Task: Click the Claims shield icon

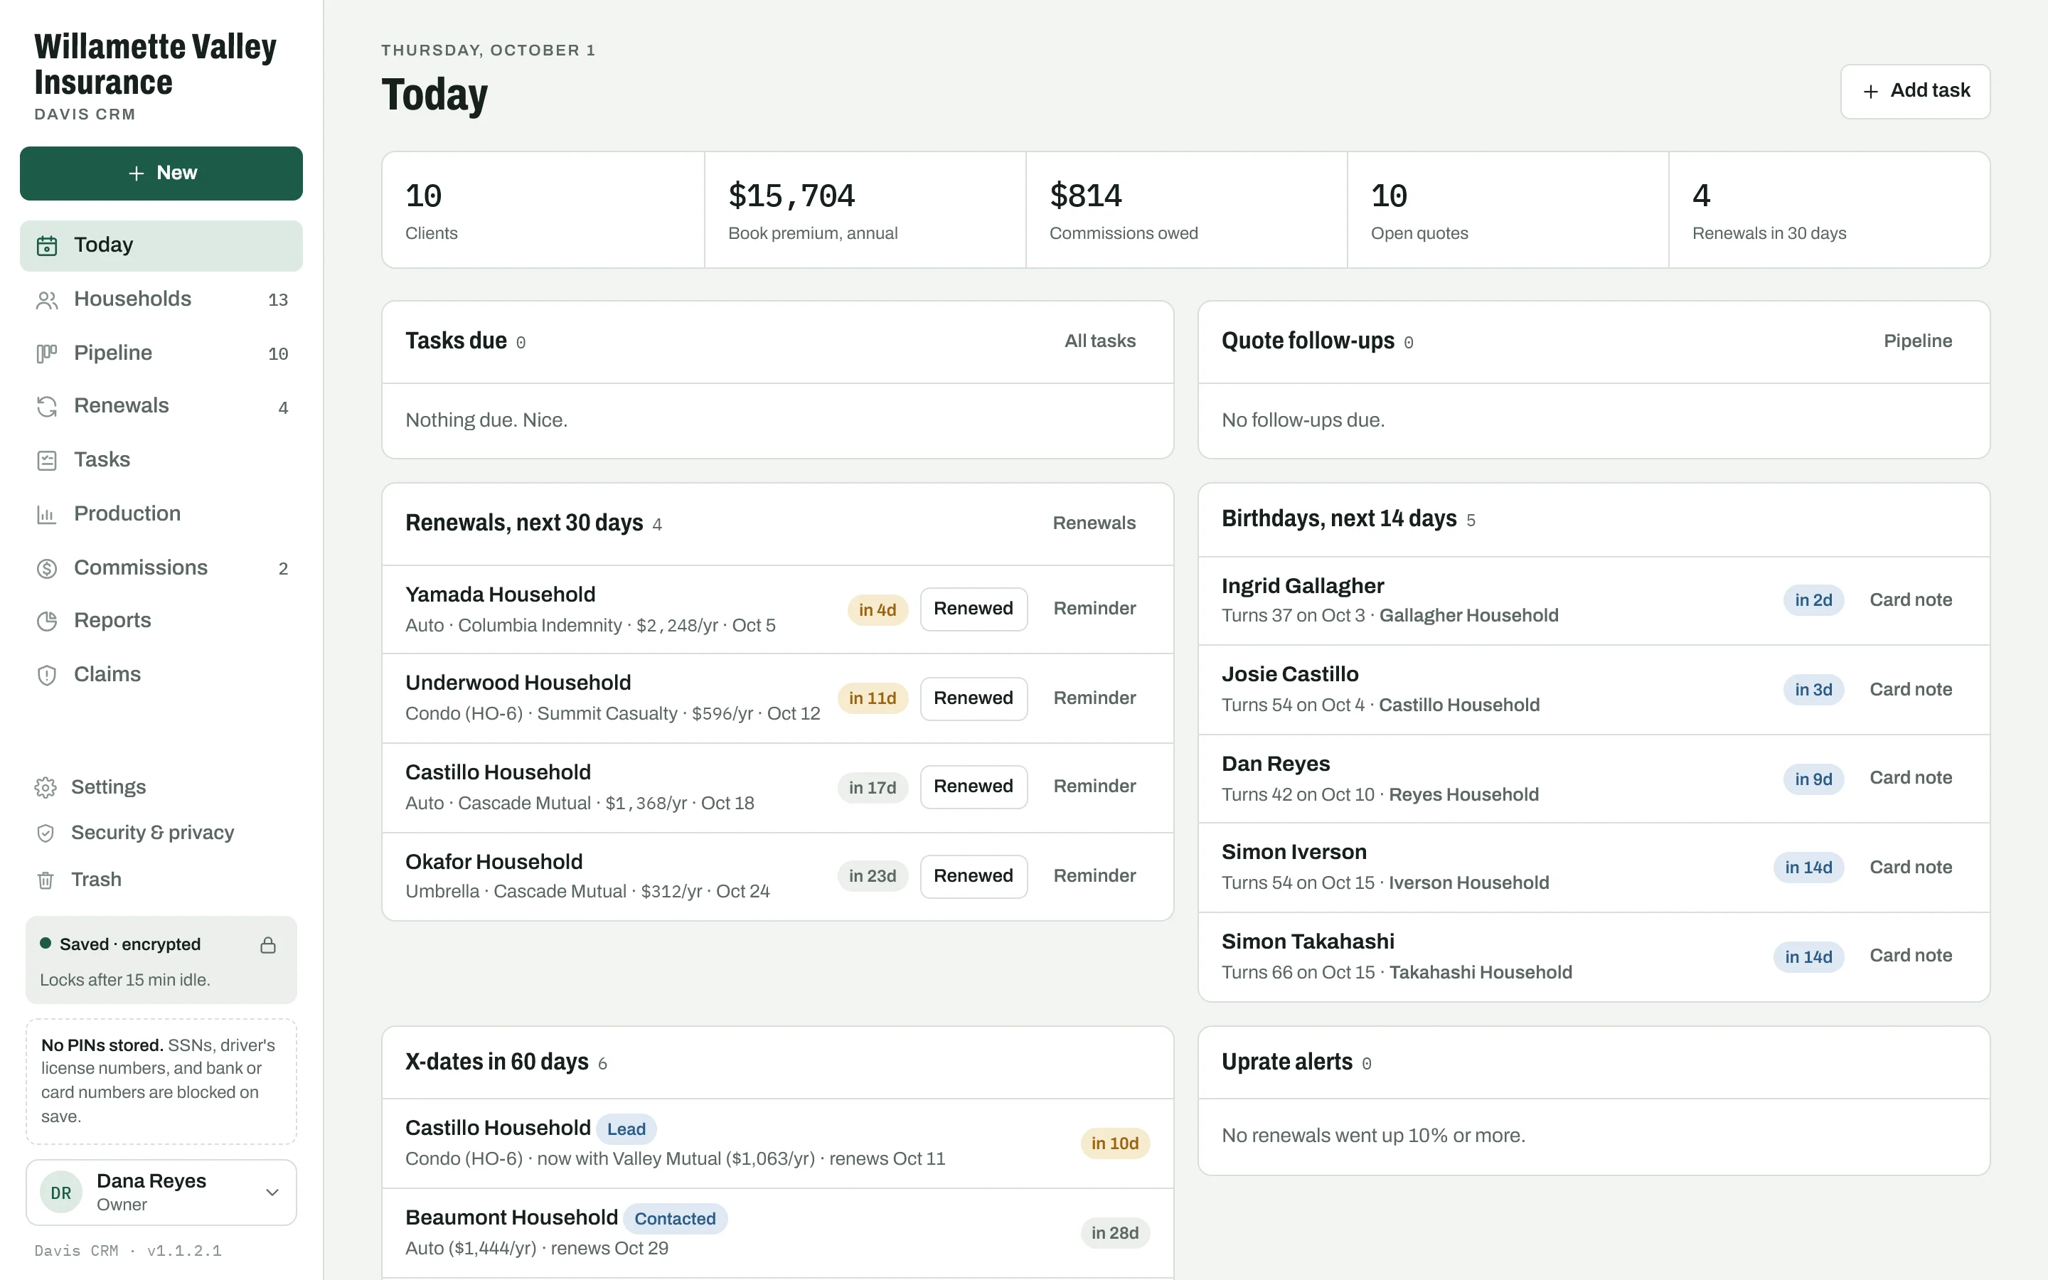Action: click(46, 675)
